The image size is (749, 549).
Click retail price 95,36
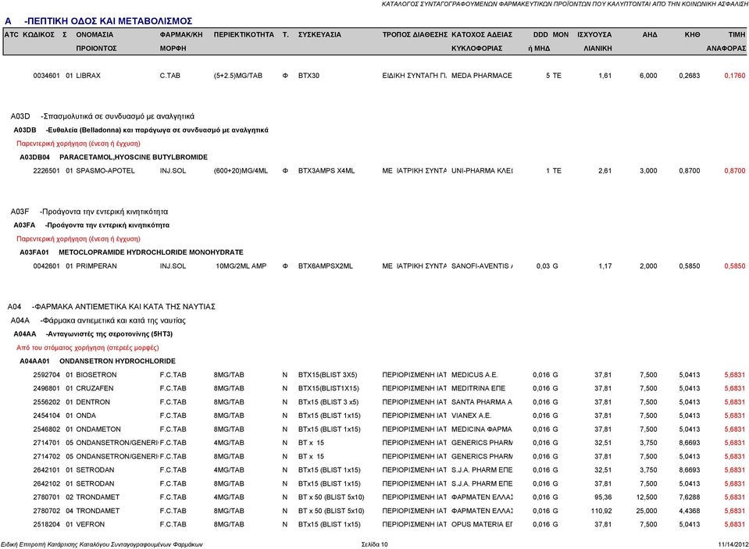coord(603,497)
